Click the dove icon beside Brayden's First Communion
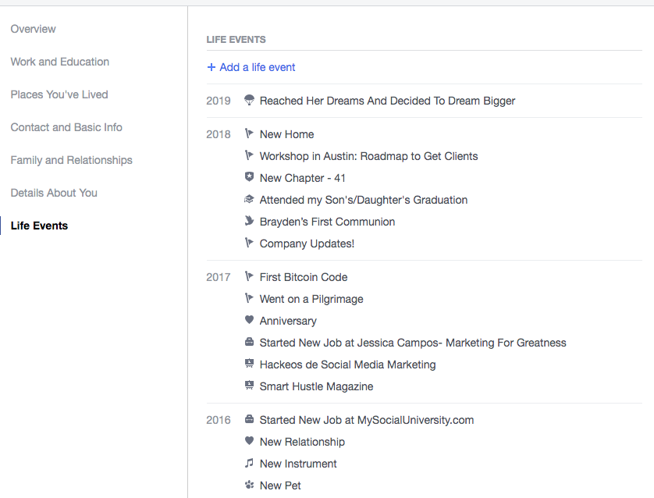 click(250, 222)
